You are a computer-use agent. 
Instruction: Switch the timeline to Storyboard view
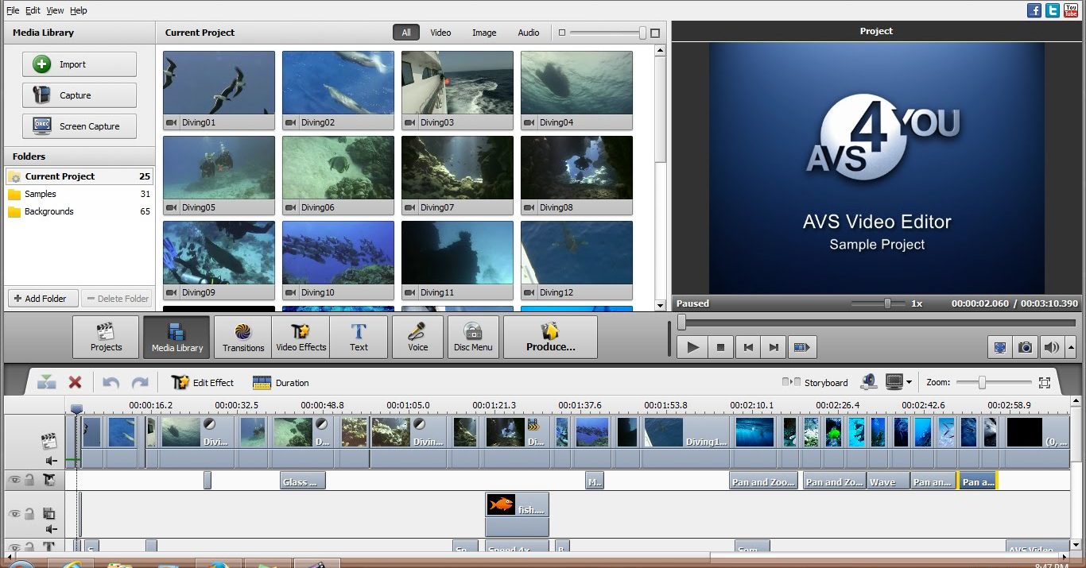pyautogui.click(x=816, y=382)
